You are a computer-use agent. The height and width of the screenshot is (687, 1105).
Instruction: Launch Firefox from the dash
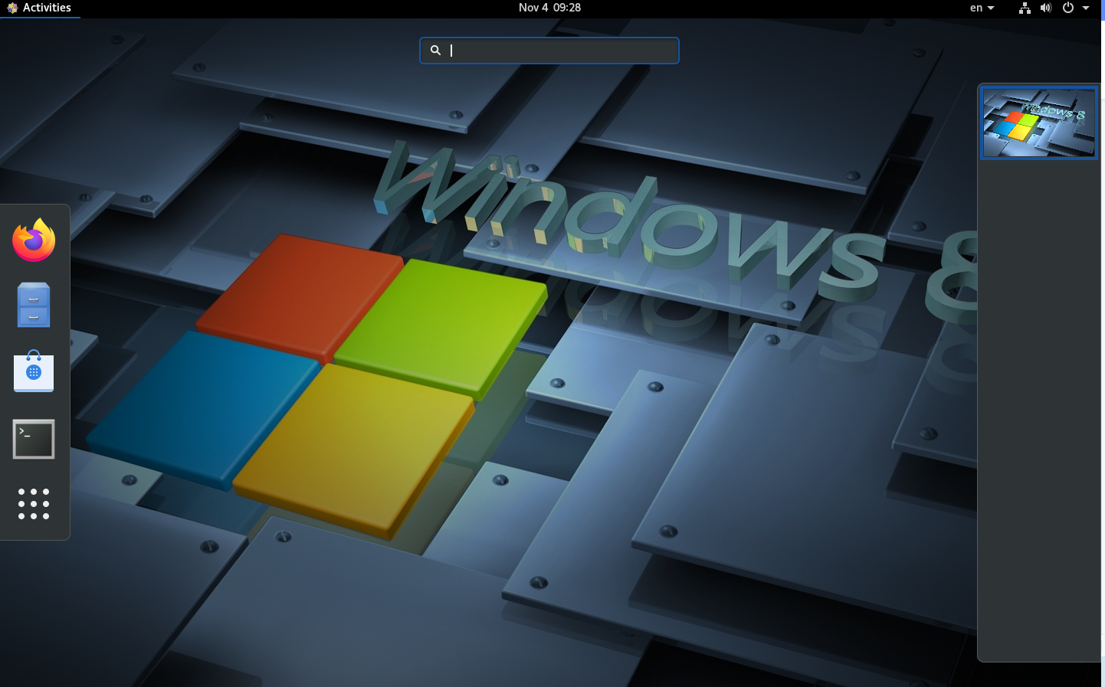[34, 240]
